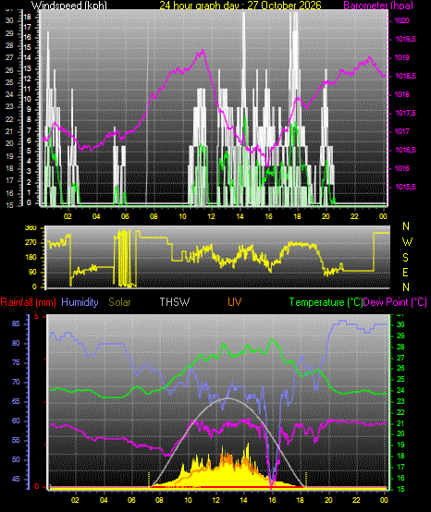Click the Rainfall (mm) legend label
This screenshot has width=431, height=512.
pos(28,302)
